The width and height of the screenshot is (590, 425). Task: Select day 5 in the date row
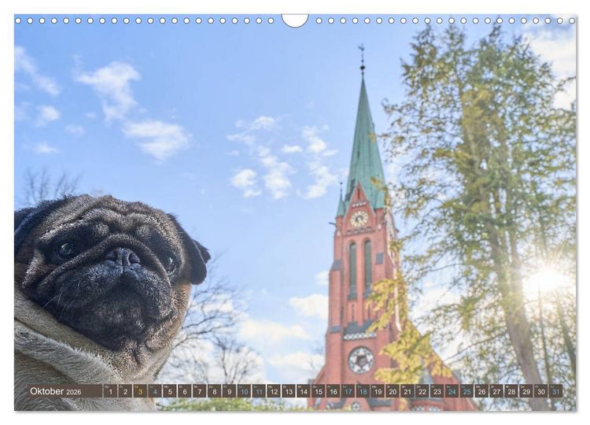(x=170, y=391)
